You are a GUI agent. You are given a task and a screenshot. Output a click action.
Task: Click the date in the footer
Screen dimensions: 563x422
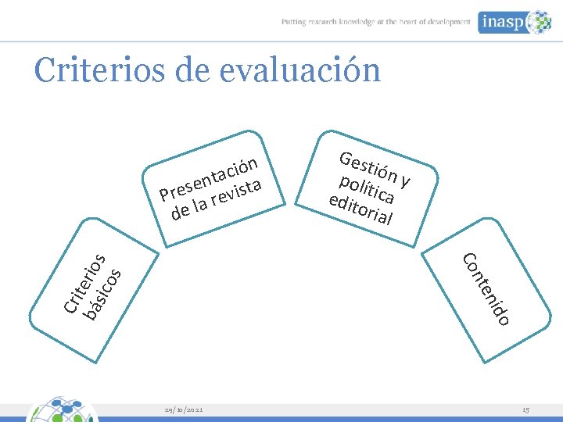[184, 409]
